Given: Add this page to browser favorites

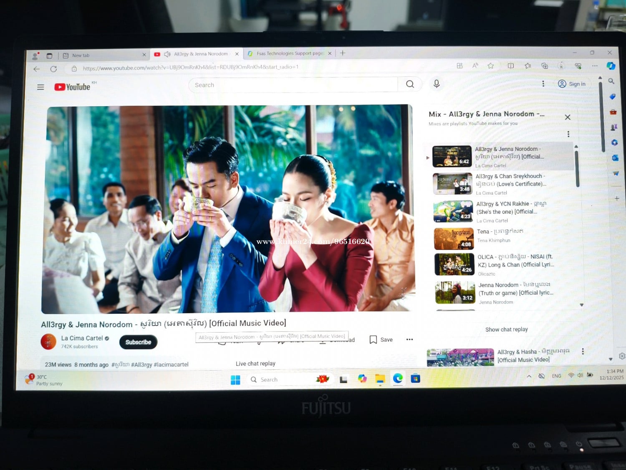Looking at the screenshot, I should click(x=491, y=66).
